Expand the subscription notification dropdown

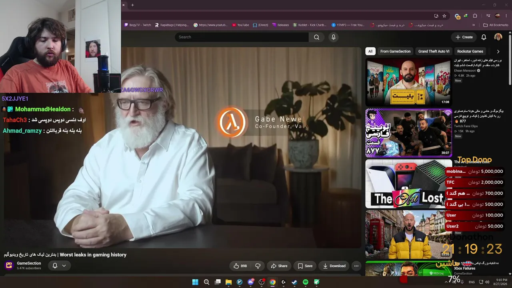pos(64,266)
